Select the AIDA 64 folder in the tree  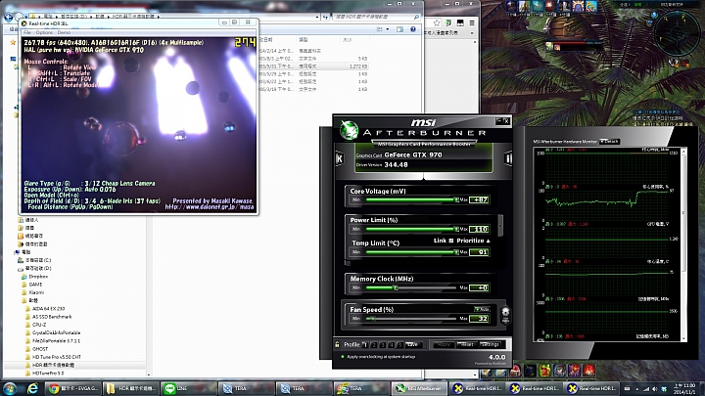pyautogui.click(x=45, y=309)
